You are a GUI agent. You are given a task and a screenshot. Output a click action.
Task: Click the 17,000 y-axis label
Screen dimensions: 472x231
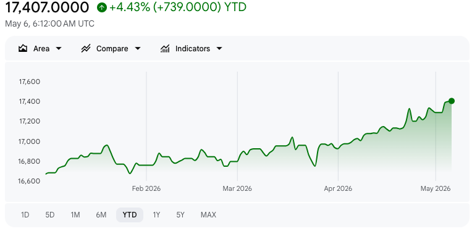30,141
